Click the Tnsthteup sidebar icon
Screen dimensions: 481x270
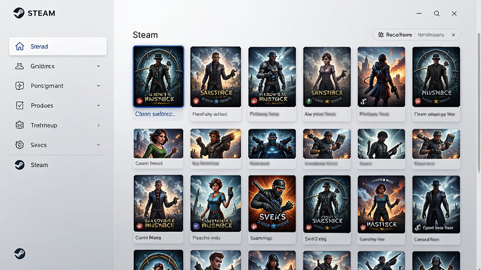[20, 125]
